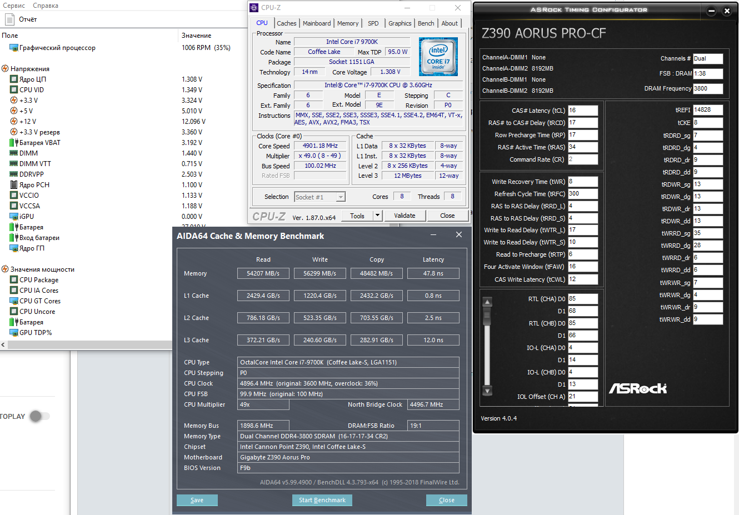Select the Значения мощности power group icon
Viewport: 739px width, 515px height.
(x=5, y=269)
